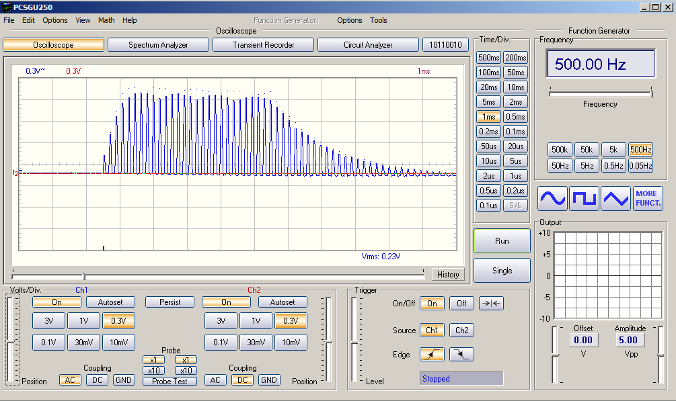This screenshot has height=401, width=676.
Task: Set Ch1 coupling to DC
Action: pyautogui.click(x=97, y=380)
